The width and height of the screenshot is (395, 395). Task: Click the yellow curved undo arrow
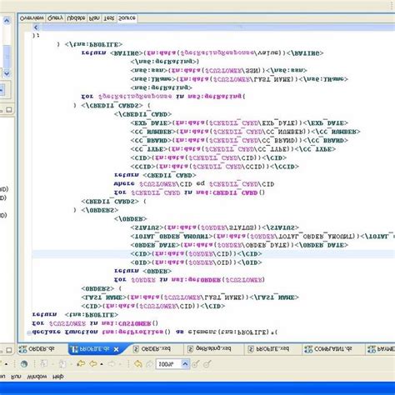138,363
